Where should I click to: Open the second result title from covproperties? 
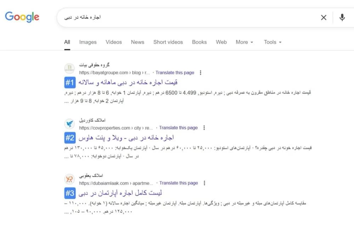click(126, 138)
